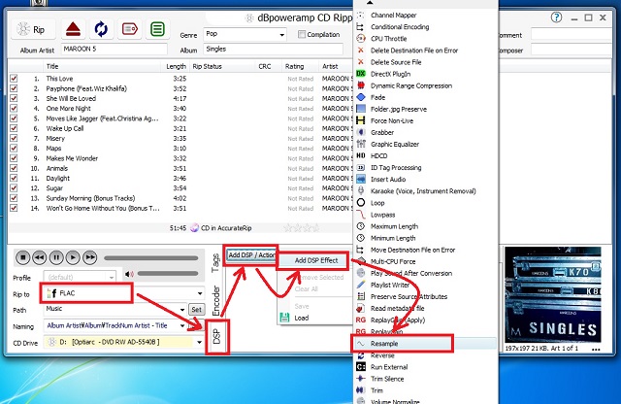Stop playback with the stop button
The image size is (621, 404).
pos(23,257)
